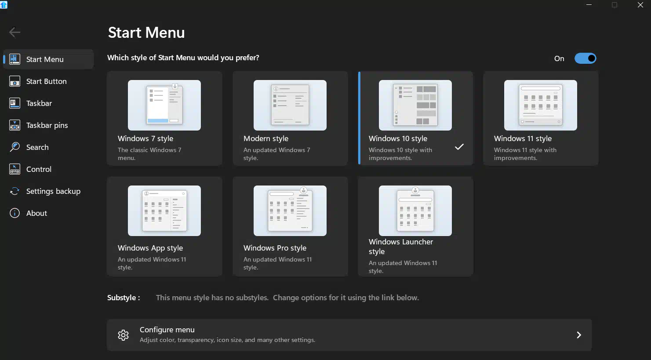Choose the Windows App style thumbnail
This screenshot has height=360, width=651.
pos(164,211)
